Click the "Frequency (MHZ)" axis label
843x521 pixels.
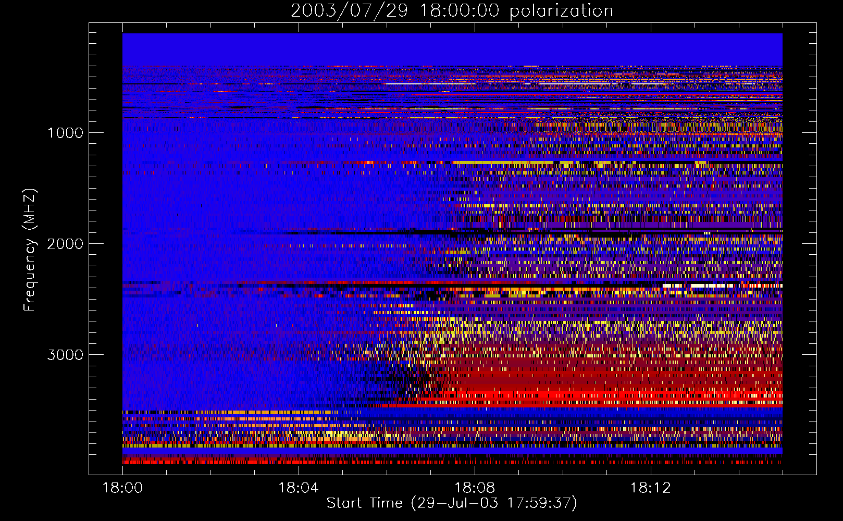tap(29, 250)
